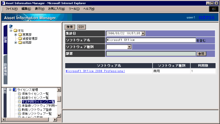Click the document icon beside 保有ソフトウェア一覧
Image resolution: width=220 pixels, height=124 pixels.
coord(19,114)
